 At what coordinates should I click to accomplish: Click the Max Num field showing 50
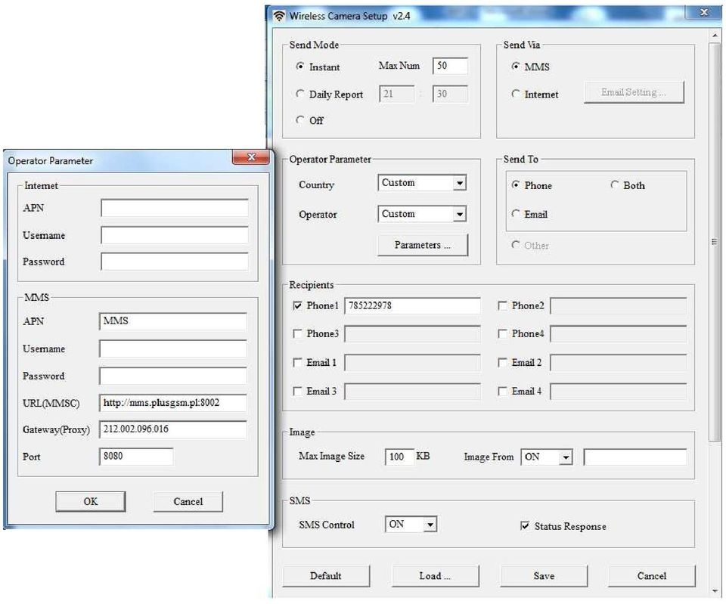coord(450,66)
